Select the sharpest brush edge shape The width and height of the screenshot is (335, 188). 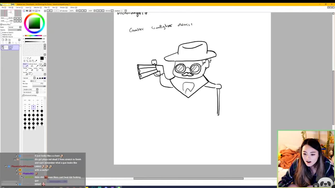coord(37,78)
